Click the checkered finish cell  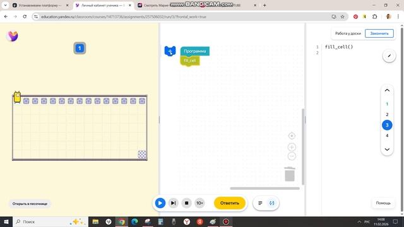tap(142, 154)
